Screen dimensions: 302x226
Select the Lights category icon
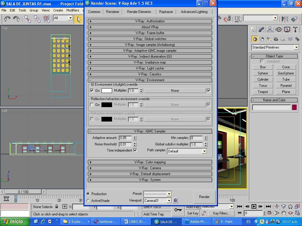269,39
